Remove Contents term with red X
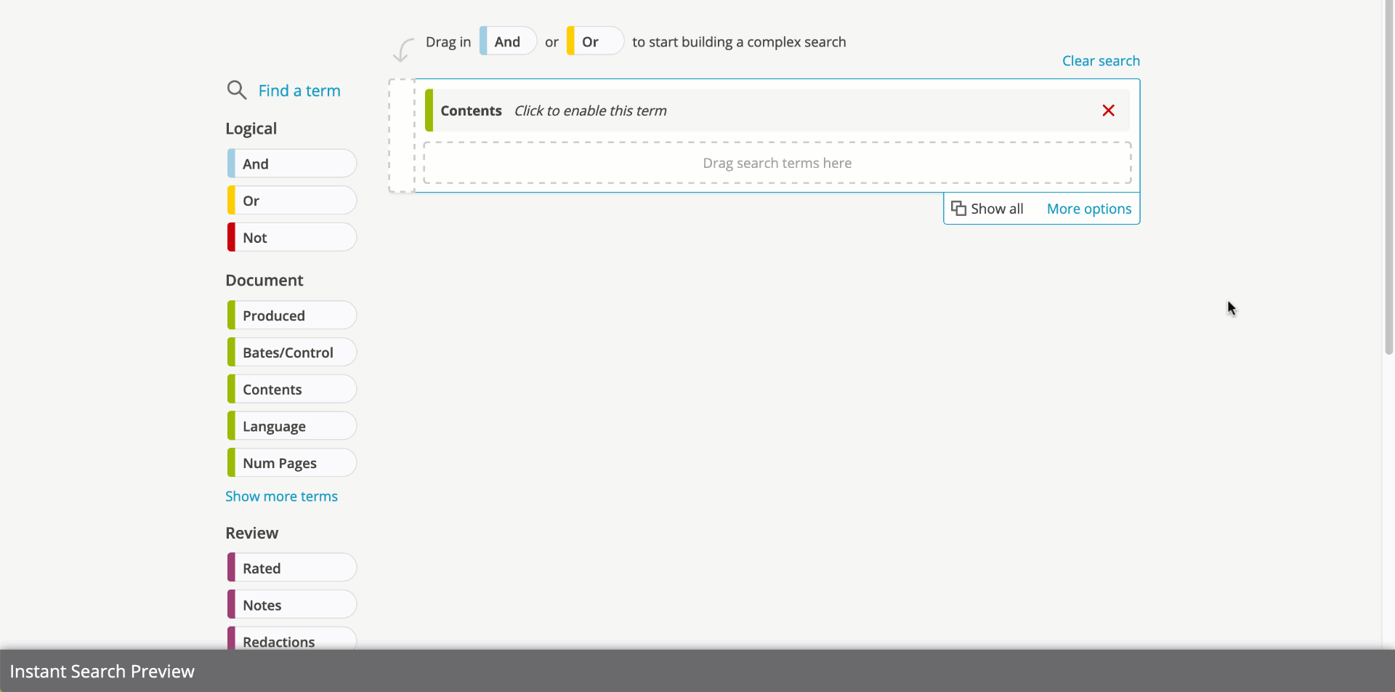Image resolution: width=1395 pixels, height=692 pixels. click(1108, 110)
